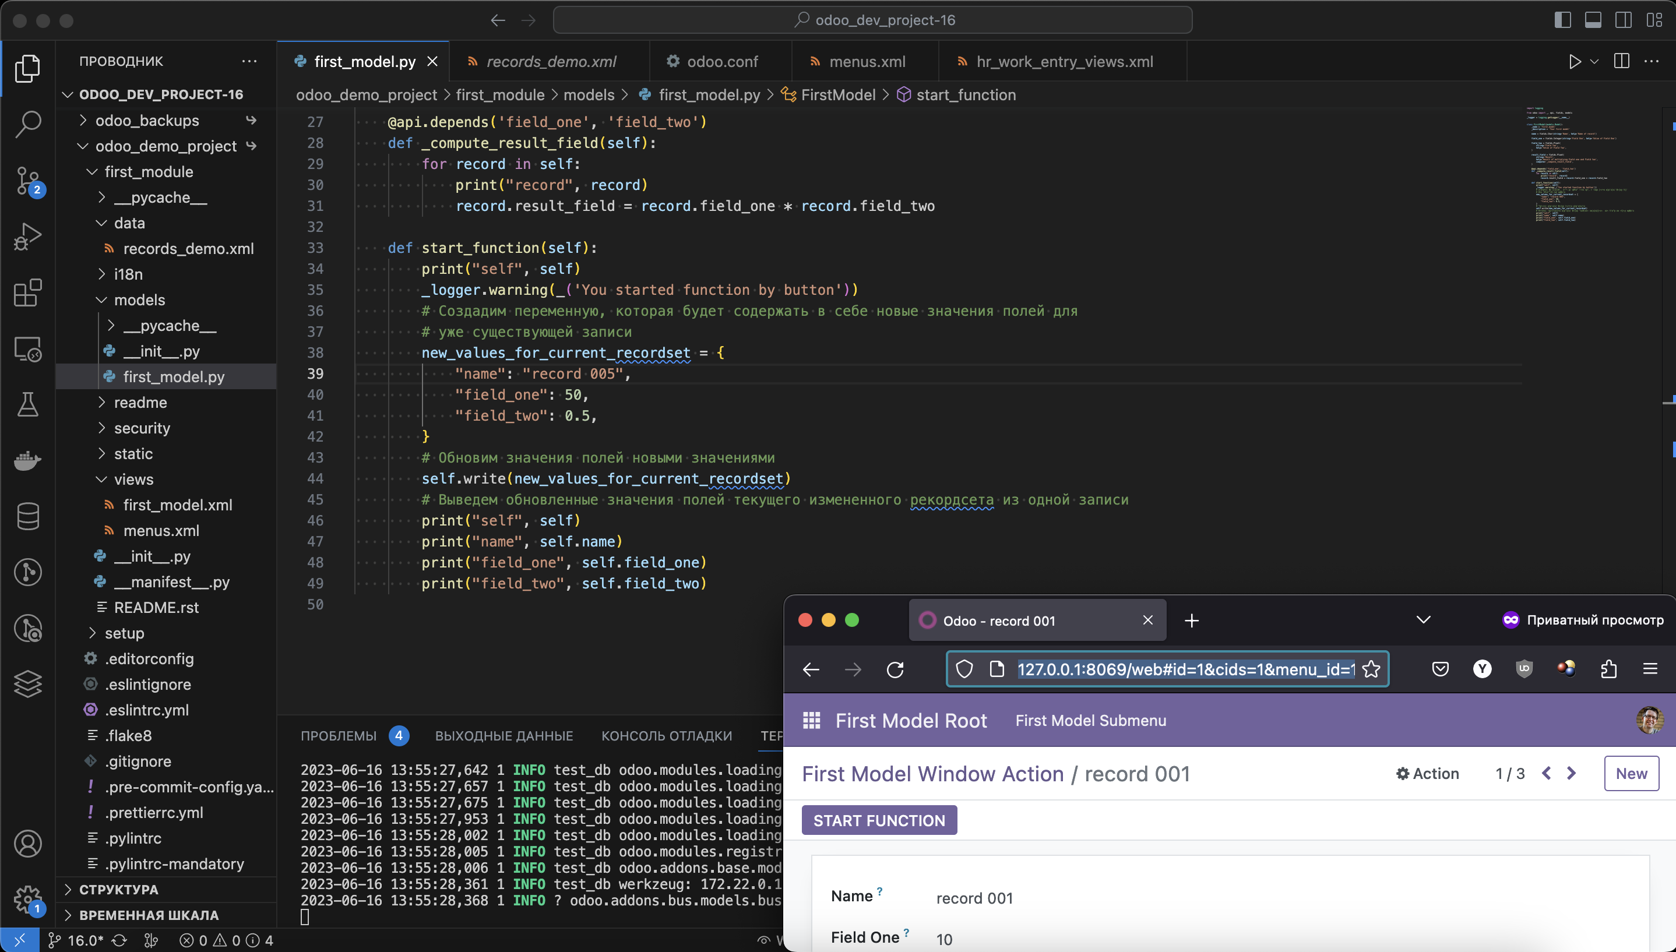Open the Search view in activity bar
This screenshot has height=952, width=1676.
point(27,124)
